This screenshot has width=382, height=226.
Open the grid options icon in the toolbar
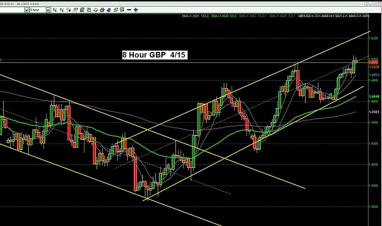coord(68,10)
